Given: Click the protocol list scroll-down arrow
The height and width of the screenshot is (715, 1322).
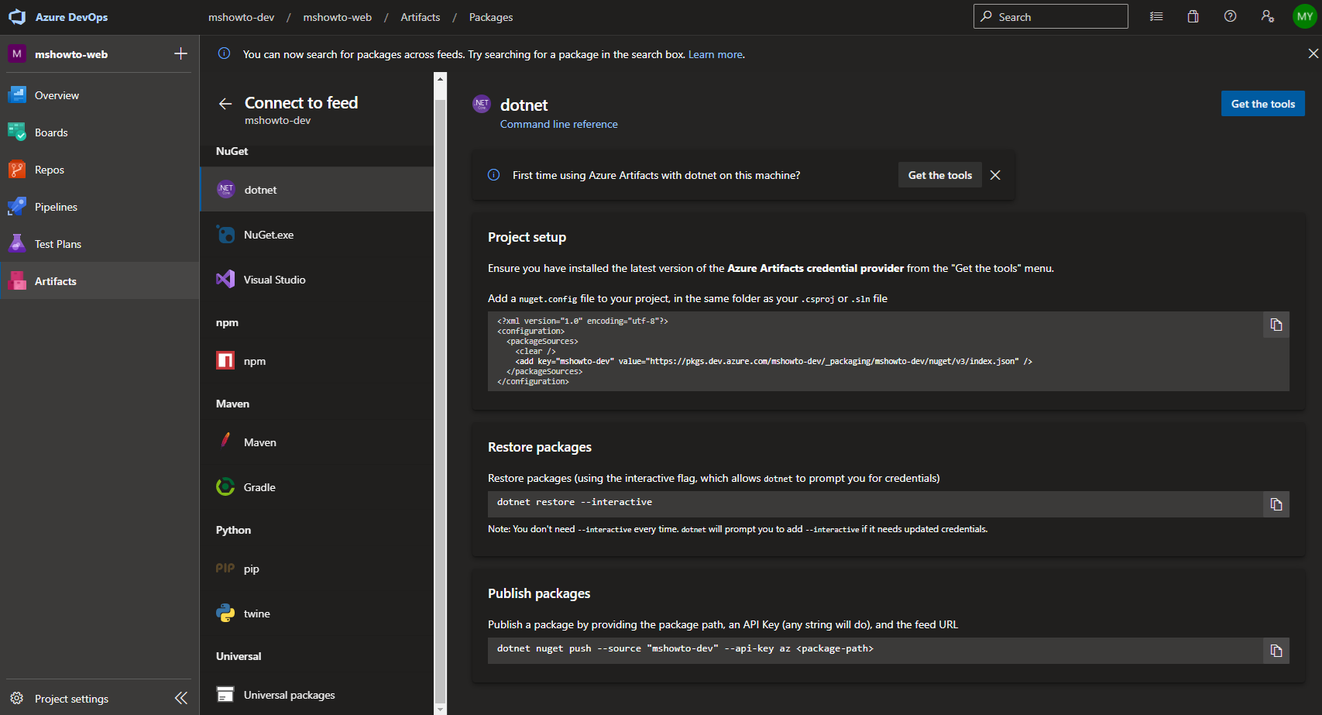Looking at the screenshot, I should 441,709.
